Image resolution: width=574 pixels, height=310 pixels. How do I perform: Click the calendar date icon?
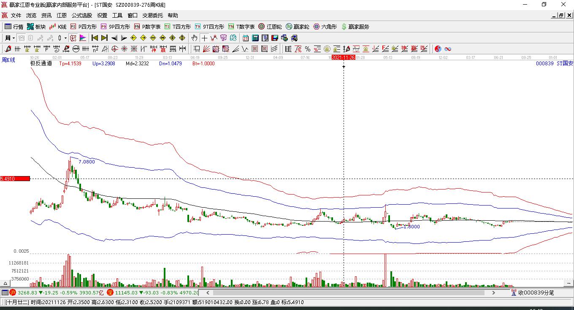coord(245,38)
